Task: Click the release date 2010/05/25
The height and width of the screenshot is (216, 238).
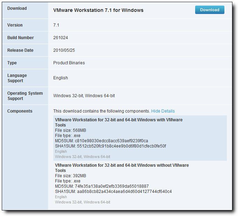Action: [x=64, y=50]
